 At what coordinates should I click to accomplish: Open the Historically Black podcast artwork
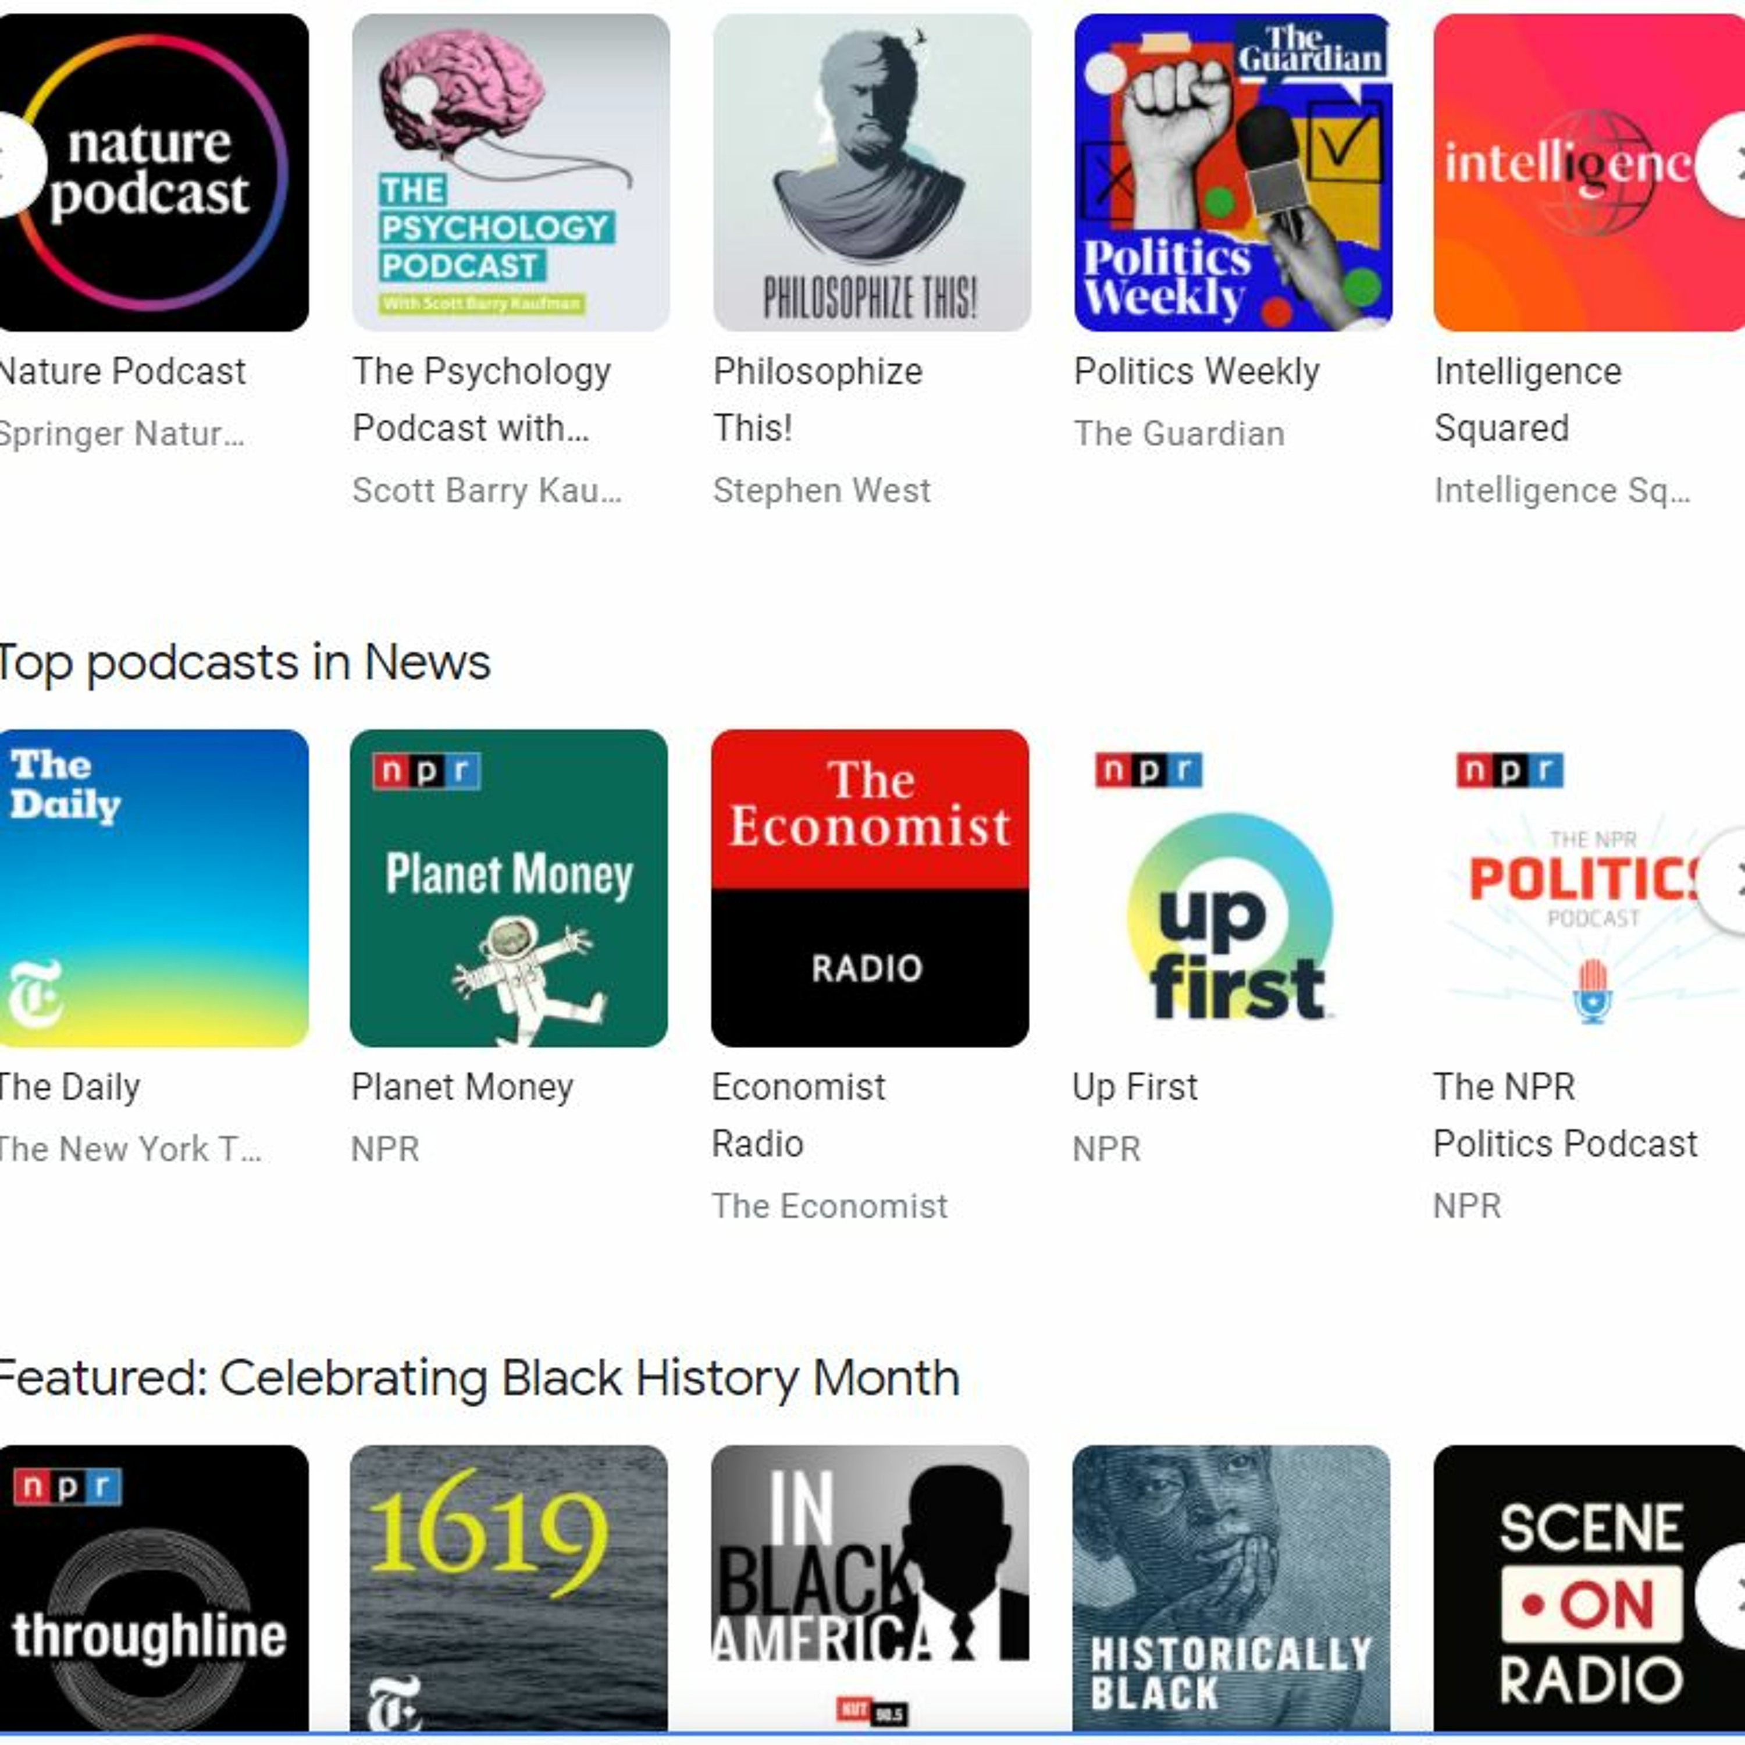click(1231, 1589)
